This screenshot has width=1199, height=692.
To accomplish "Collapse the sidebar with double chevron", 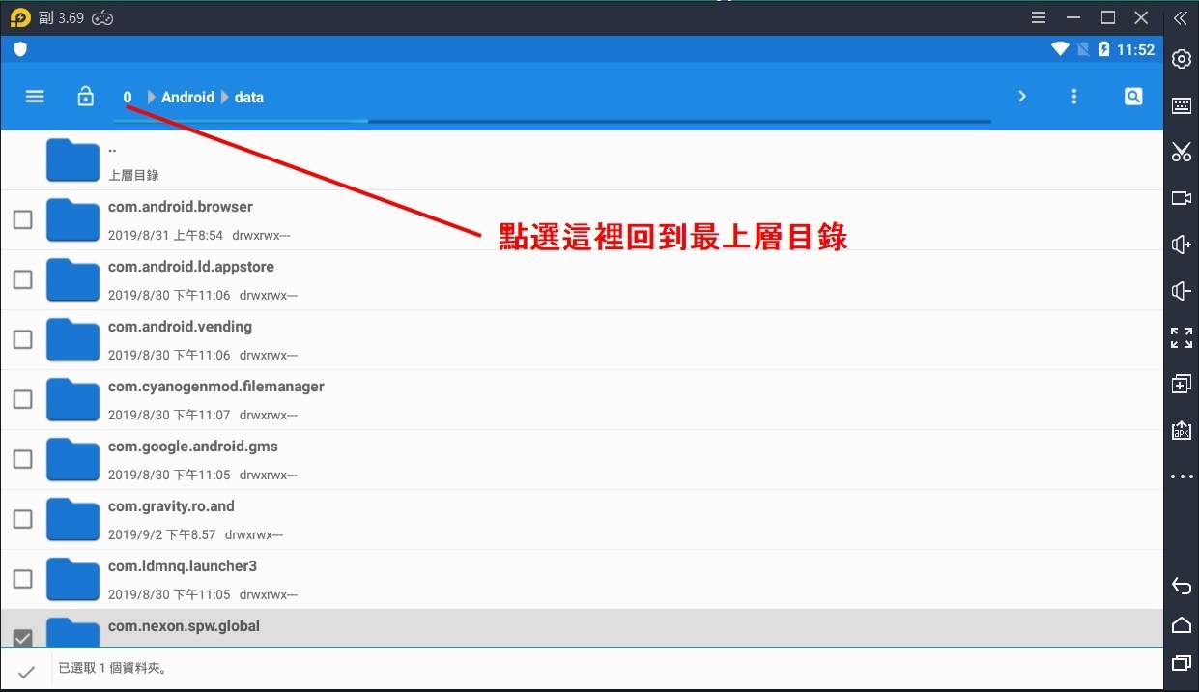I will (x=1181, y=18).
